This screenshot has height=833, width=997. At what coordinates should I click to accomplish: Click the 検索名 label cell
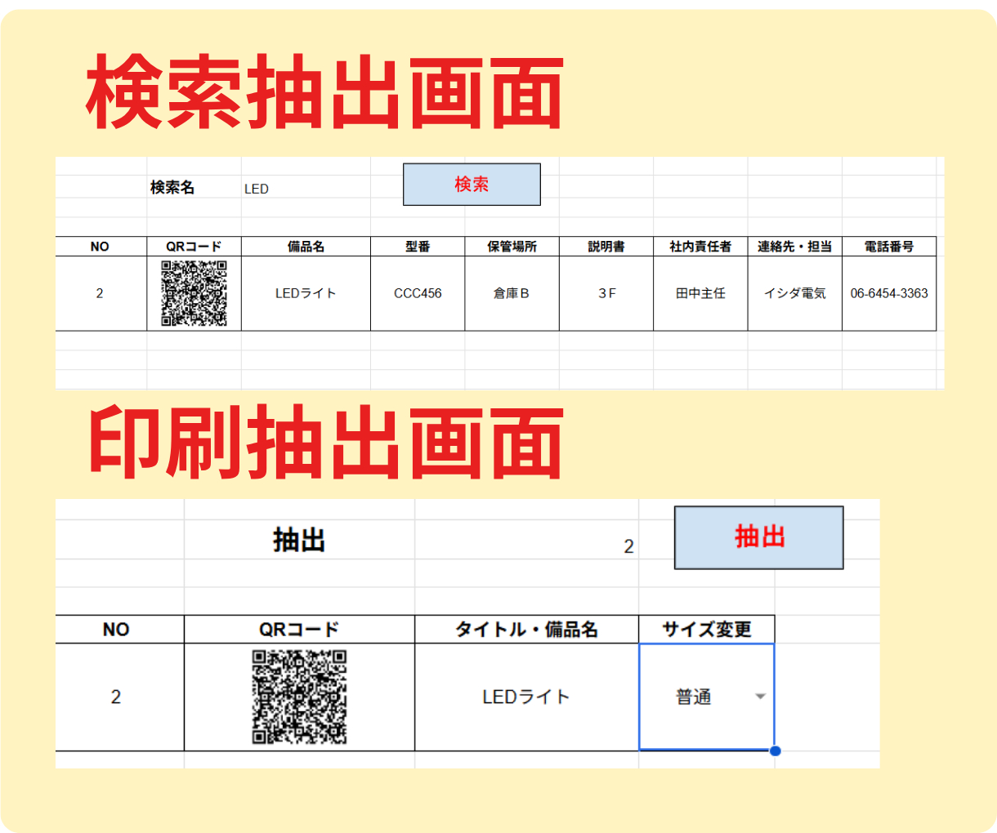click(x=194, y=188)
